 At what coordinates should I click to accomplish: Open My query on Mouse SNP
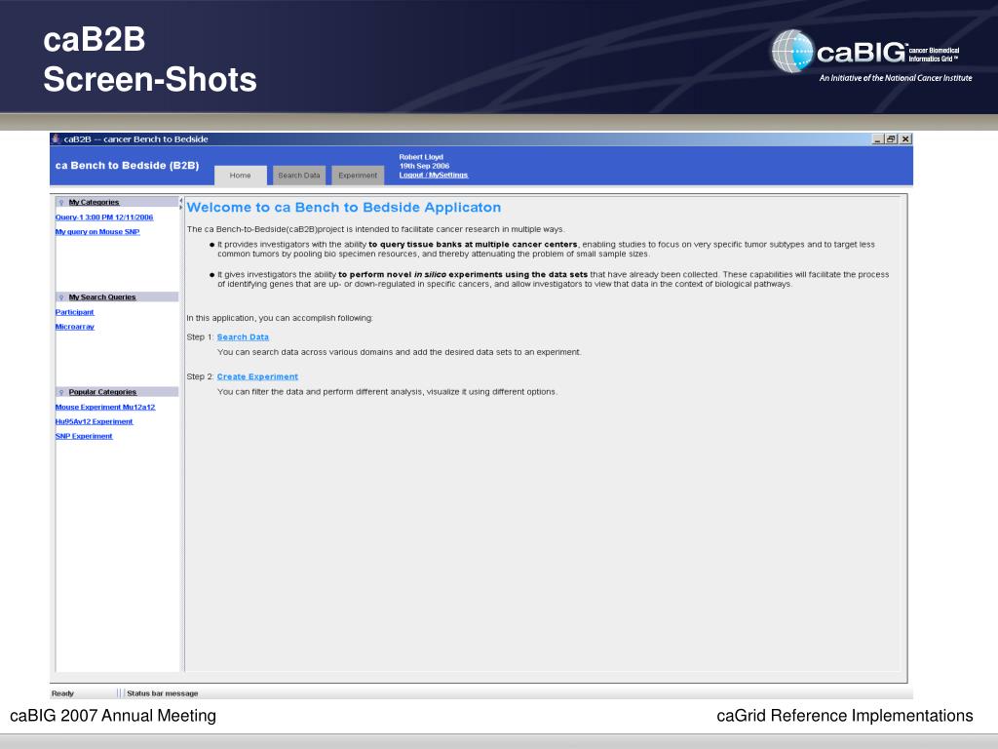pos(97,232)
